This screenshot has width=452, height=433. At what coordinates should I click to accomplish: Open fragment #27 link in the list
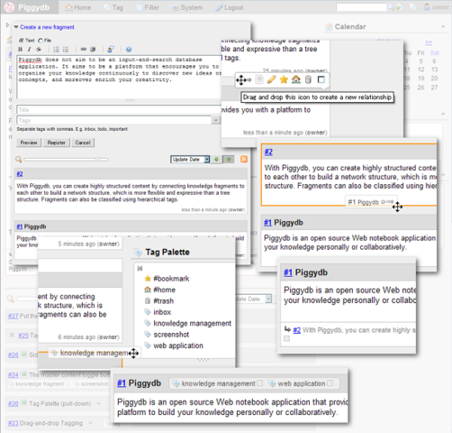[x=14, y=316]
